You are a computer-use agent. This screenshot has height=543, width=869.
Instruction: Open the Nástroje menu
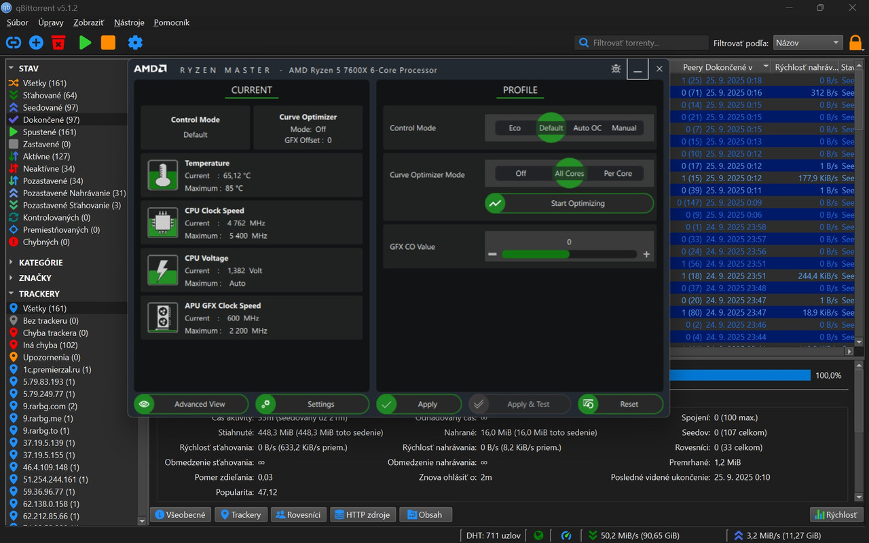129,22
